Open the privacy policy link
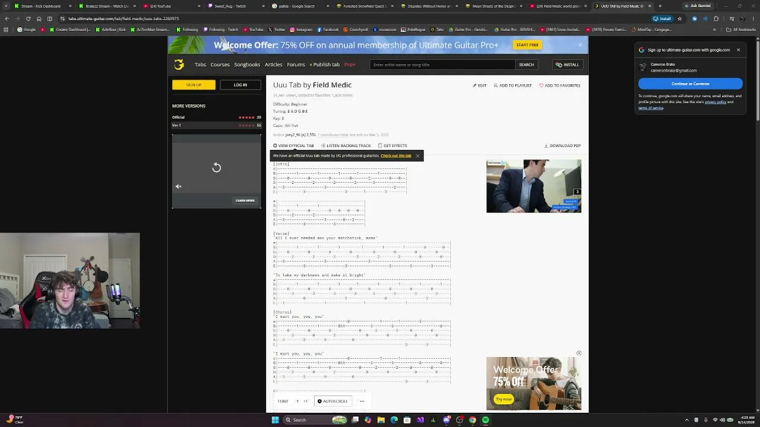The image size is (760, 427). click(715, 102)
